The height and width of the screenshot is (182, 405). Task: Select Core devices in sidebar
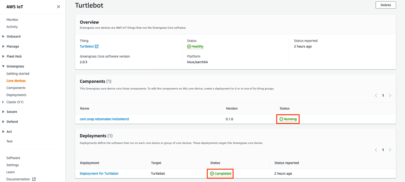[x=16, y=81]
